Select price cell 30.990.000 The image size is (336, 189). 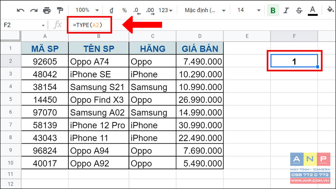200,125
